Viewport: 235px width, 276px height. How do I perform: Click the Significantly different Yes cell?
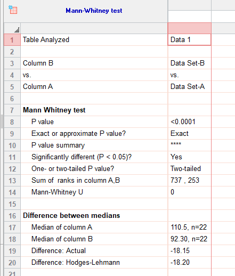coord(189,157)
